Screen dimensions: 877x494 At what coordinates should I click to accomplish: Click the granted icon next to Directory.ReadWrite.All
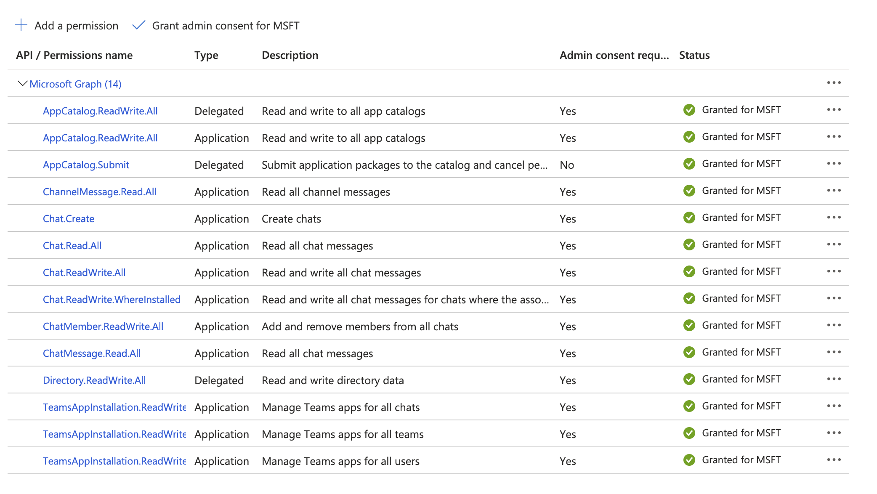click(689, 379)
